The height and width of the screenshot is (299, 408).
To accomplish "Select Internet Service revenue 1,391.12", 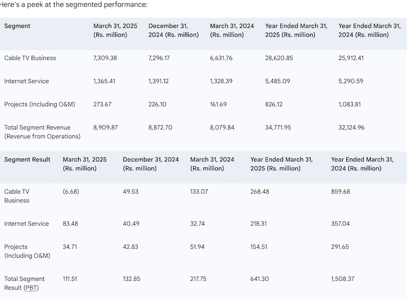I will 159,81.
